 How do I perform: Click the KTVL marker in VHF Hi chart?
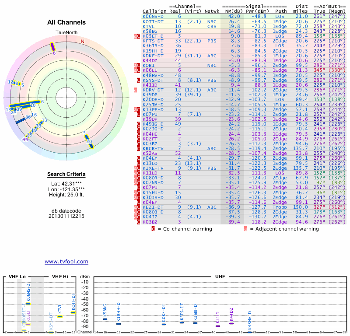pos(59,316)
